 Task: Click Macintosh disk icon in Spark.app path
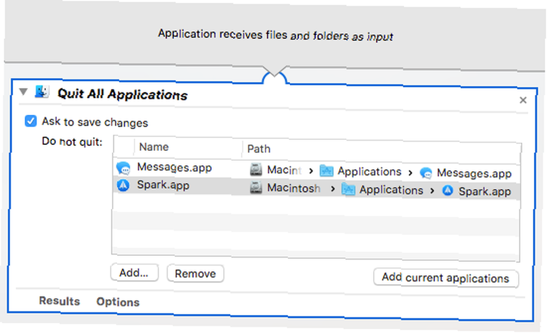click(255, 188)
